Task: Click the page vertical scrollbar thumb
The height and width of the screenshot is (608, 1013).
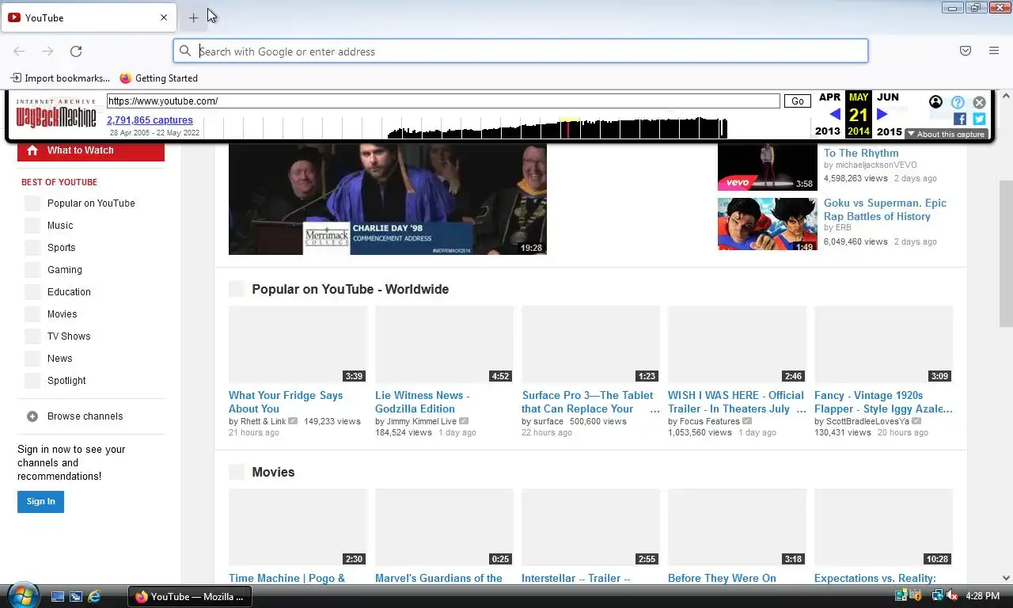Action: 1006,253
